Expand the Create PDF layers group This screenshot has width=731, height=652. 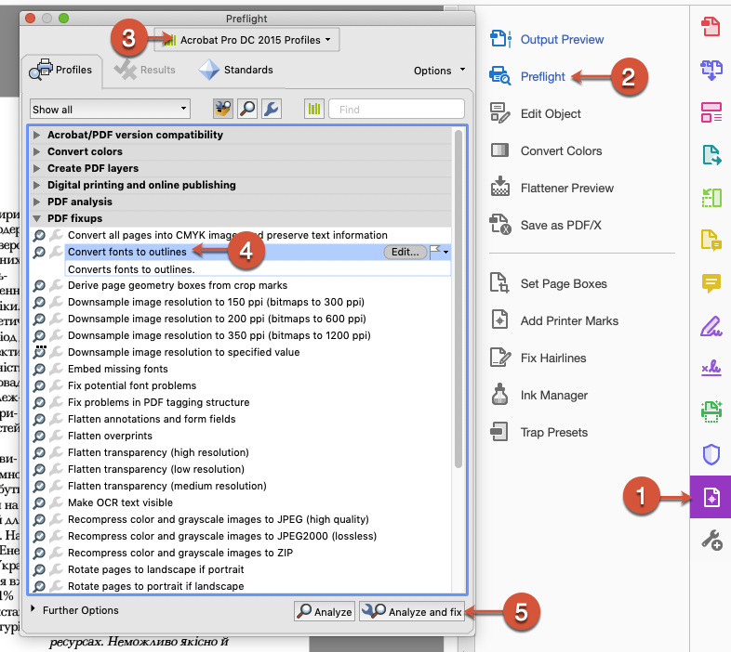point(37,169)
